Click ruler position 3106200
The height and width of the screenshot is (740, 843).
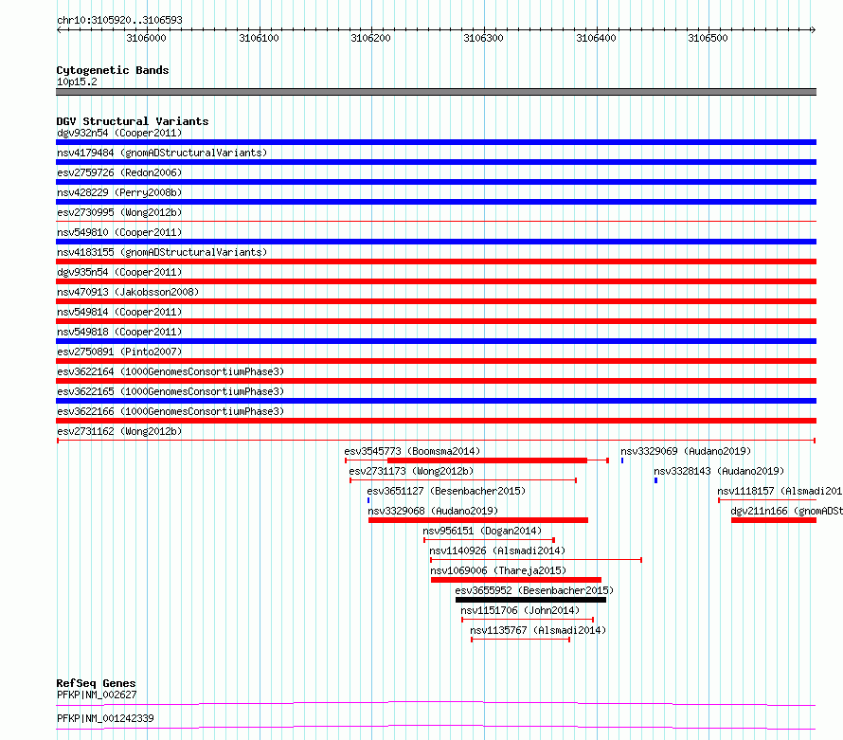click(x=371, y=38)
